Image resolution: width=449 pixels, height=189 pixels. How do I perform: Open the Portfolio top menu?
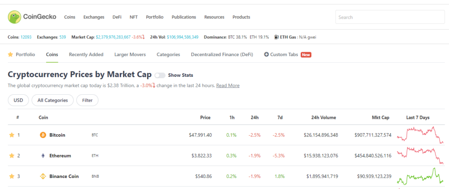[155, 17]
